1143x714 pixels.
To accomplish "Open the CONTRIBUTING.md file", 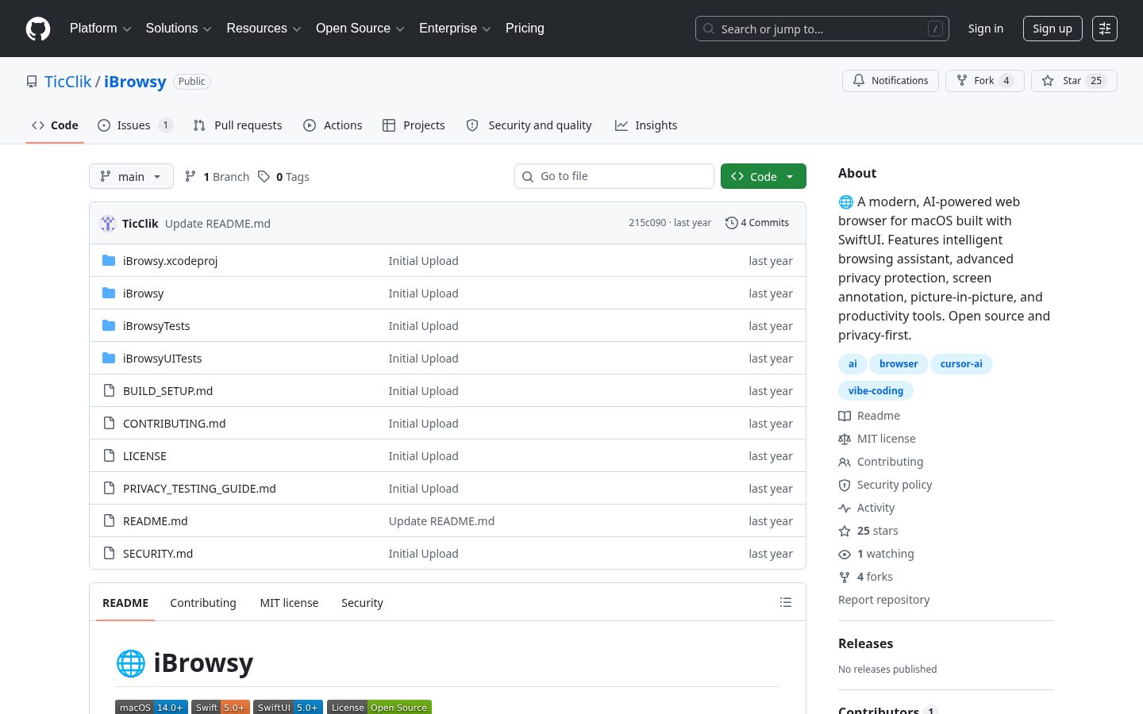I will 174,423.
